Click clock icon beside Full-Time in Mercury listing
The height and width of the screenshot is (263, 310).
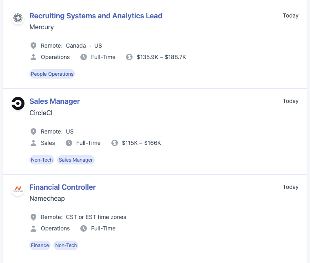tap(84, 57)
